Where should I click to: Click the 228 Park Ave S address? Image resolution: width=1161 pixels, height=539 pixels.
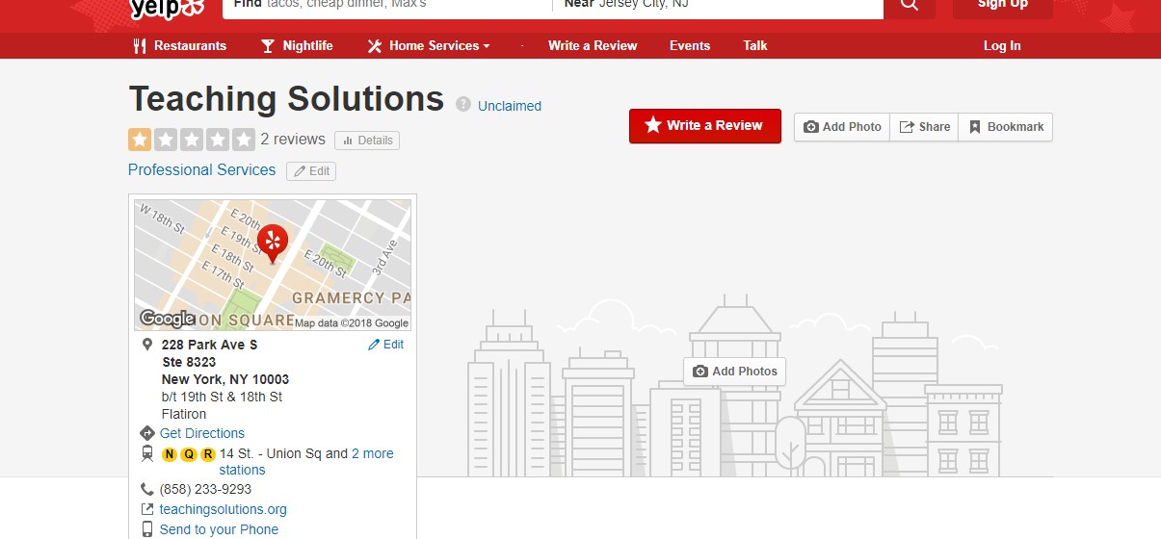click(x=210, y=345)
